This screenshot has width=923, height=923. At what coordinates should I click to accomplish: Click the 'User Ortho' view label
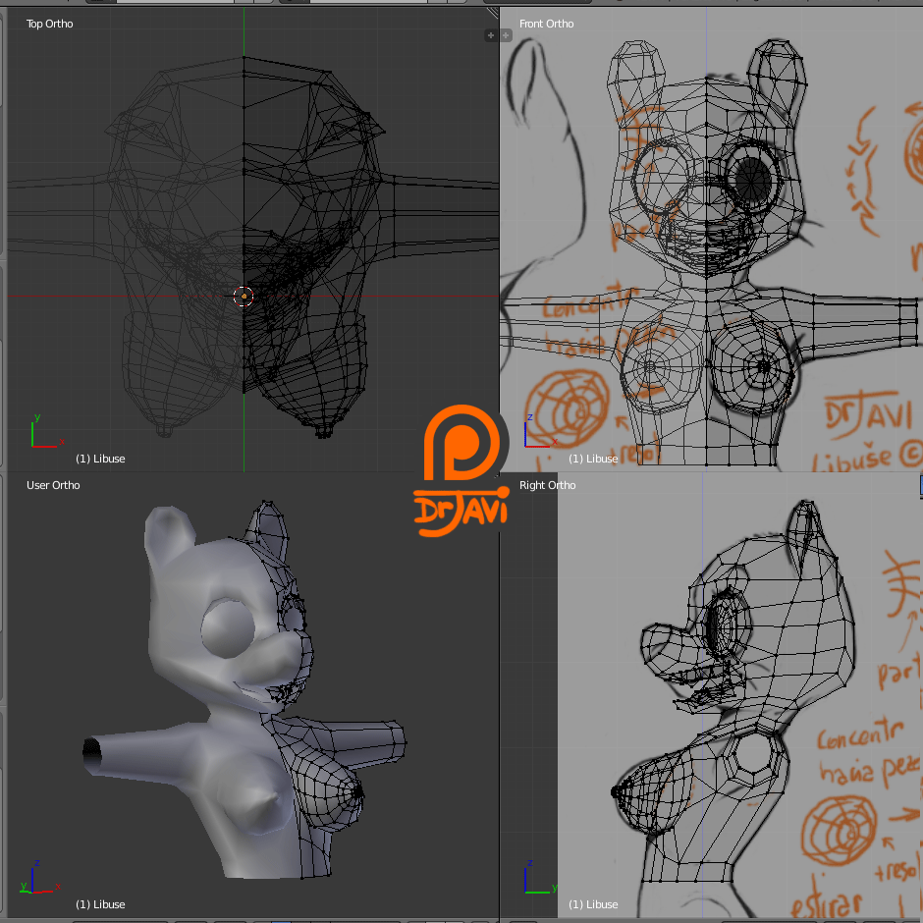(x=53, y=485)
